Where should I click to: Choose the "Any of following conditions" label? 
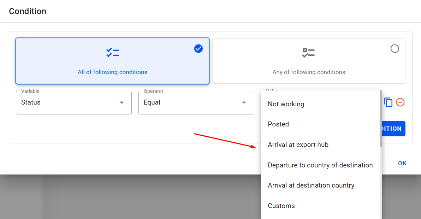click(x=308, y=72)
